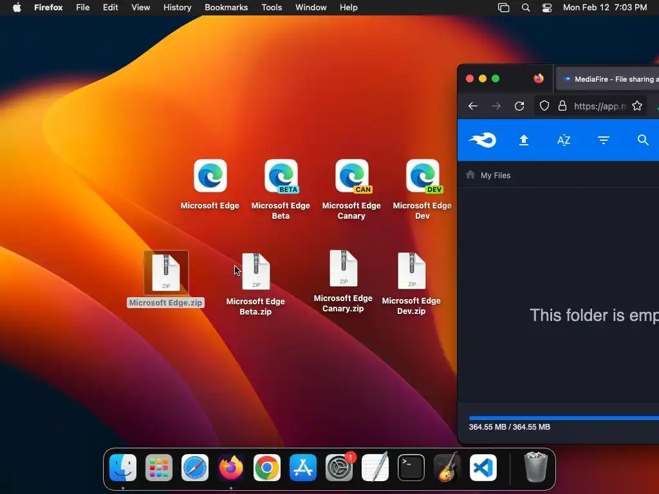Image resolution: width=659 pixels, height=494 pixels.
Task: Open Visual Studio Code from the Dock
Action: point(483,468)
